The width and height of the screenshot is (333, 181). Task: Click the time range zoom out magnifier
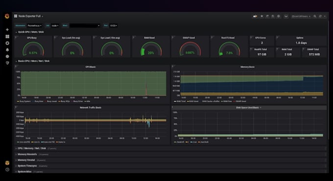click(x=315, y=16)
